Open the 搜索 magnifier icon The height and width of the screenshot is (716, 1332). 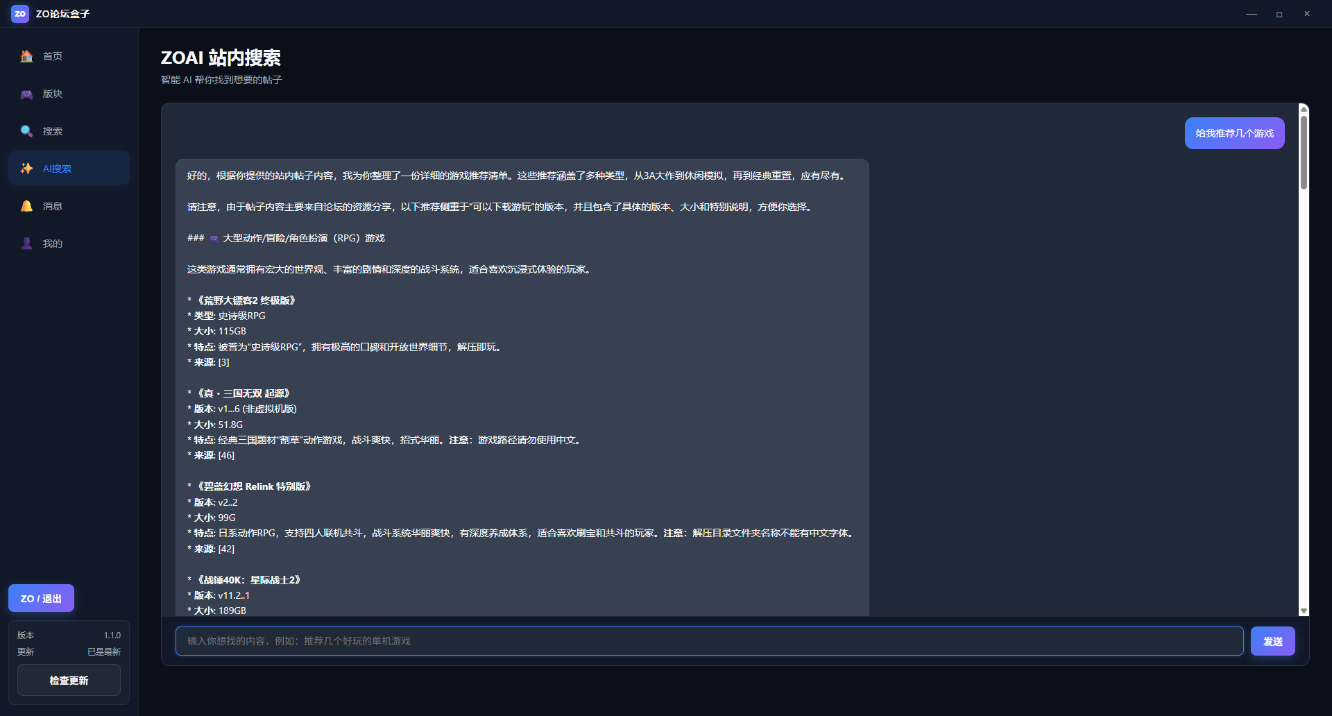26,131
